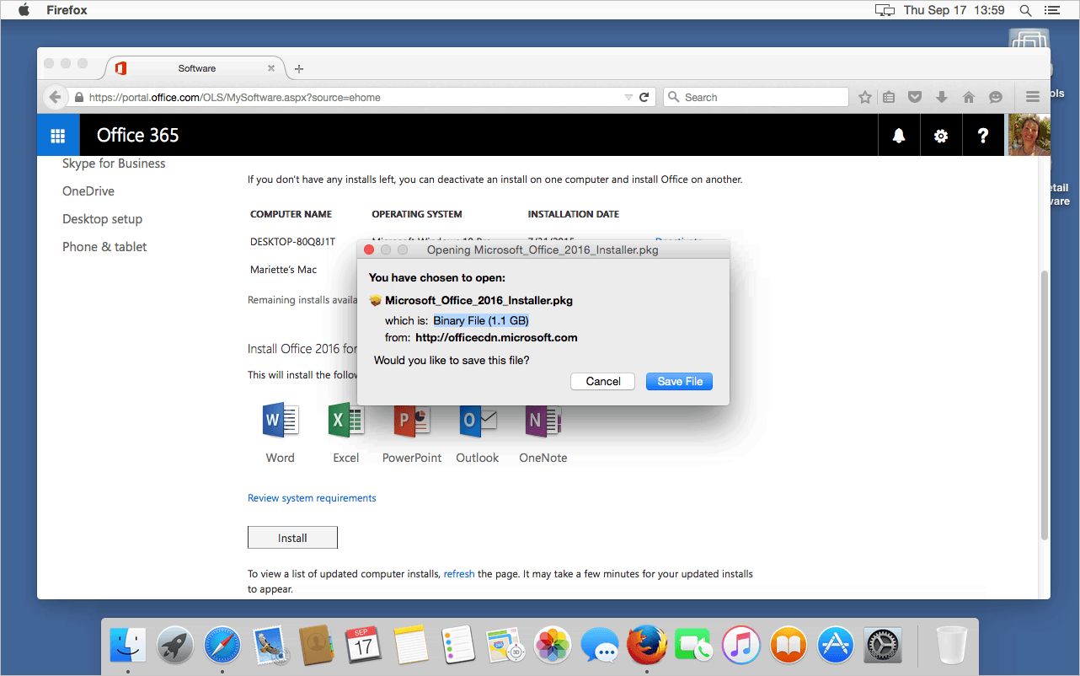Click the Word app icon
The image size is (1080, 676).
[281, 421]
